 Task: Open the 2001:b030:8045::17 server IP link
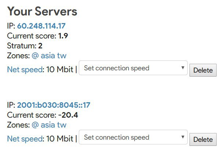pos(54,105)
